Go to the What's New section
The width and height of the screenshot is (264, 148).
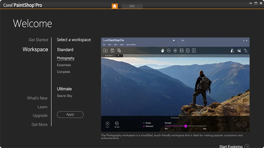click(x=37, y=98)
